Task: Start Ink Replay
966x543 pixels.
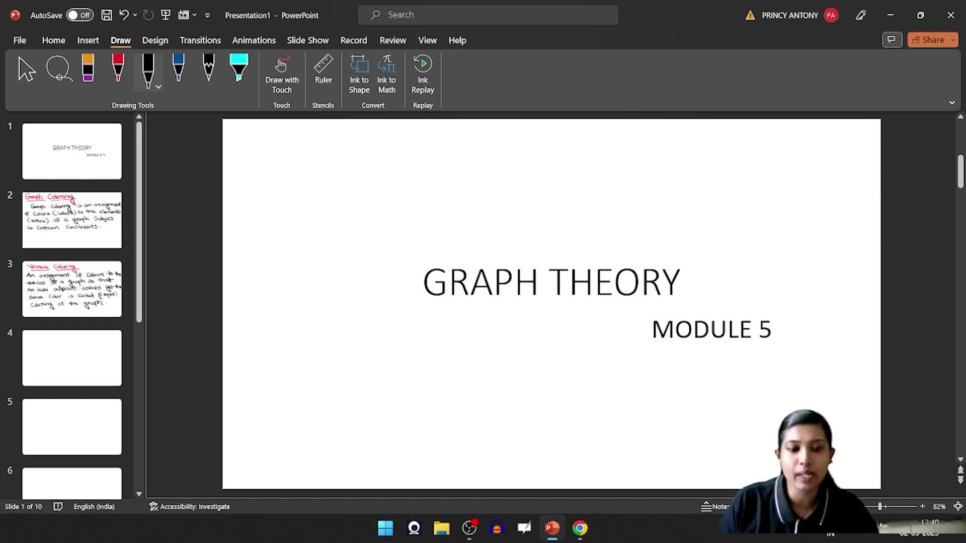Action: [423, 74]
